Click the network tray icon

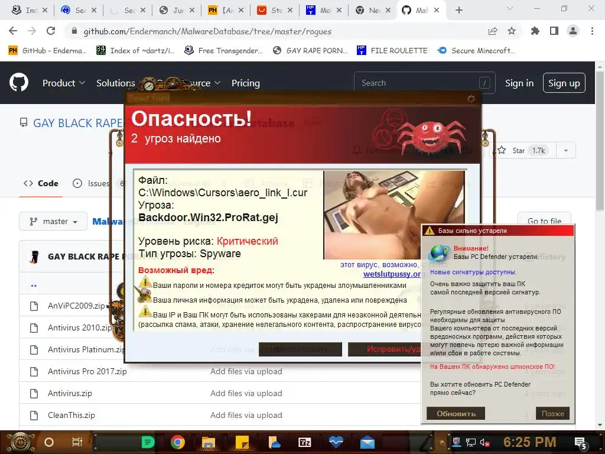(x=470, y=442)
